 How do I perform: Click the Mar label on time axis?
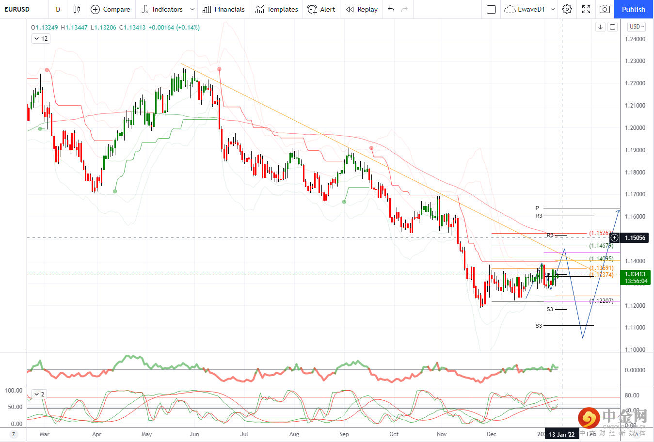45,434
